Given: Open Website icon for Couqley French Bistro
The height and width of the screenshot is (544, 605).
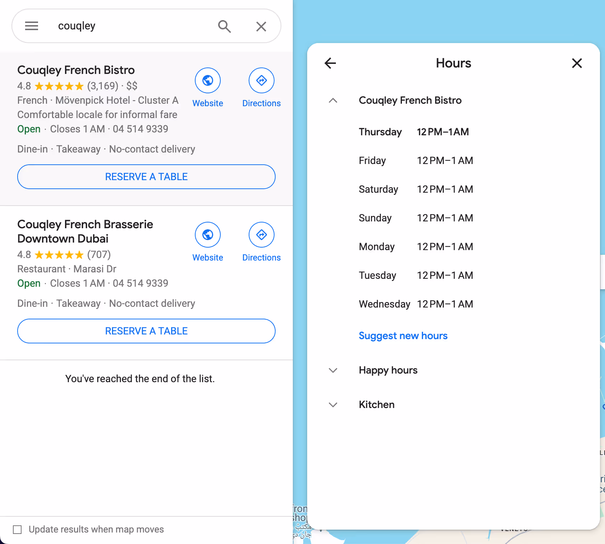Looking at the screenshot, I should click(208, 80).
